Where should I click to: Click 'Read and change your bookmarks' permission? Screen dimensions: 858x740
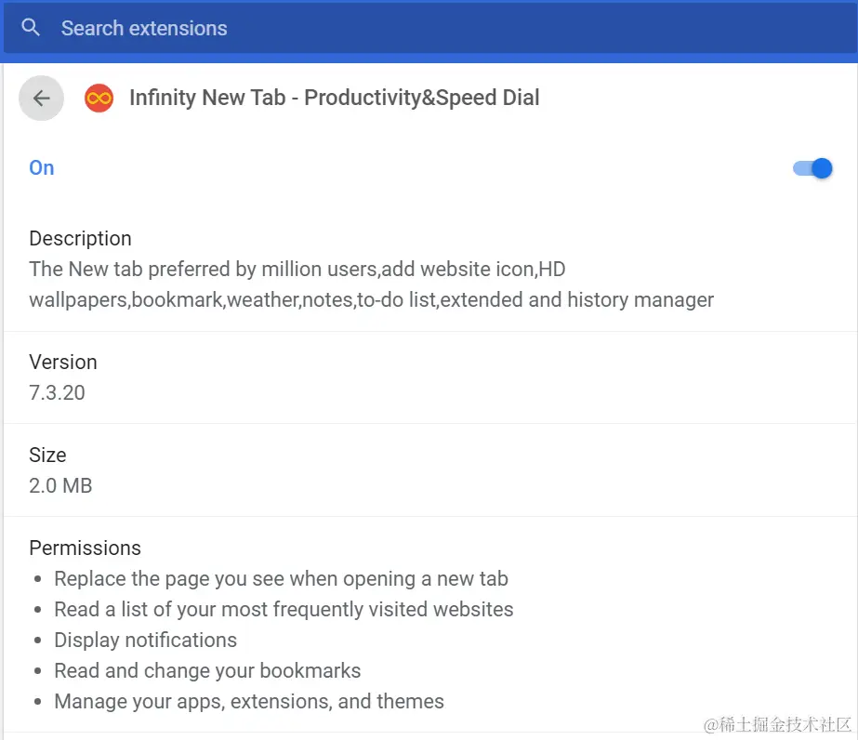pos(207,671)
